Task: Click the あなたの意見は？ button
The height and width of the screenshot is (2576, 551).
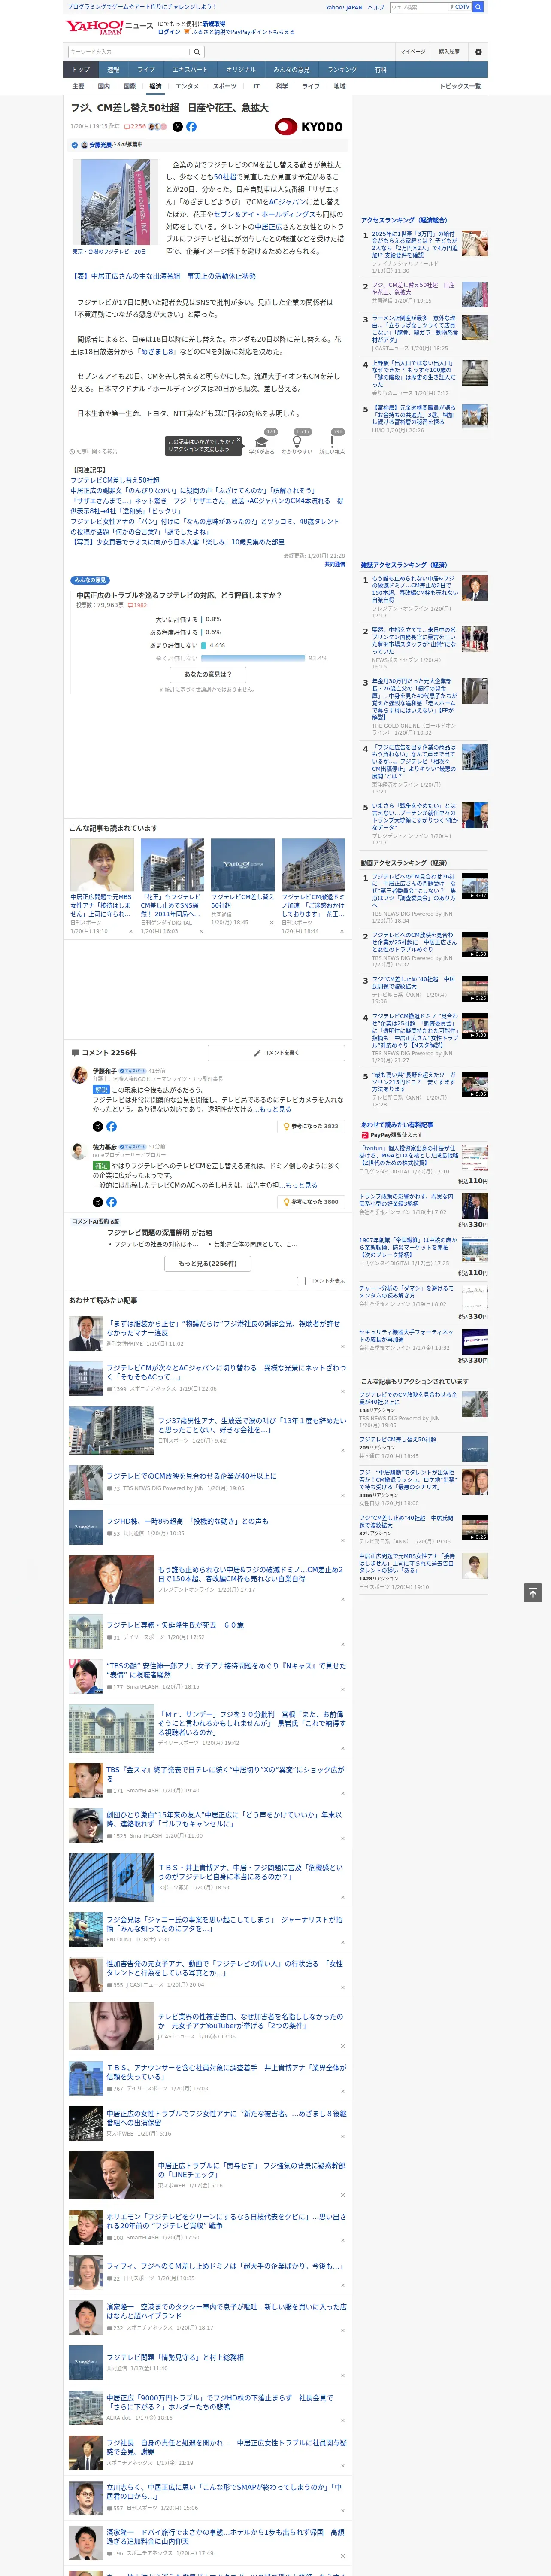Action: pos(208,675)
